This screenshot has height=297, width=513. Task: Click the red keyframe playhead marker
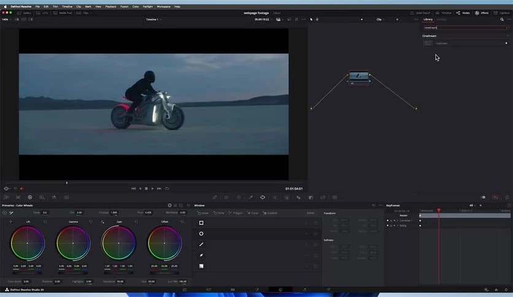[439, 210]
